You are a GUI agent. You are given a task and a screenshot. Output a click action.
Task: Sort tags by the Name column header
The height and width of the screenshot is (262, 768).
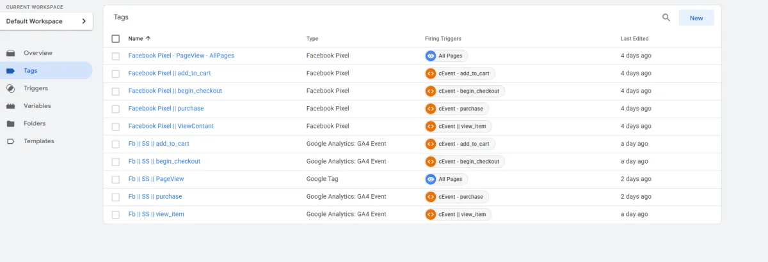coord(140,38)
